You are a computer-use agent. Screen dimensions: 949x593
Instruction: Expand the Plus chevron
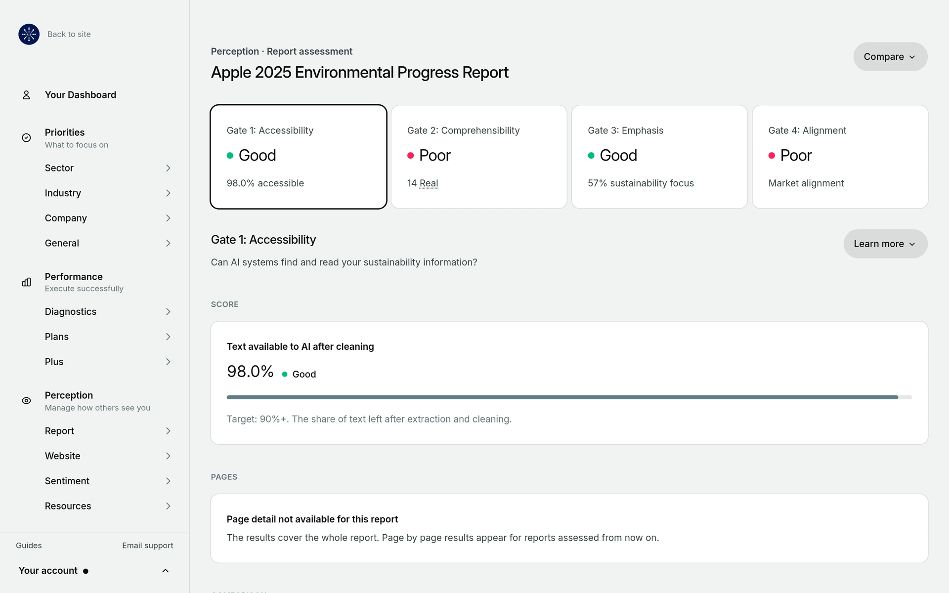(x=168, y=362)
